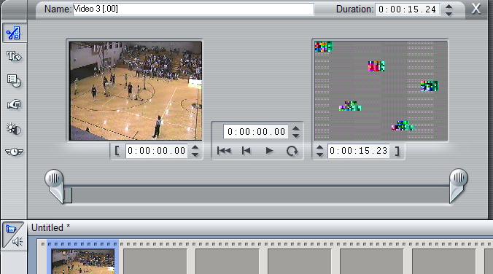This screenshot has width=493, height=274.
Task: Play the clip preview
Action: click(269, 151)
